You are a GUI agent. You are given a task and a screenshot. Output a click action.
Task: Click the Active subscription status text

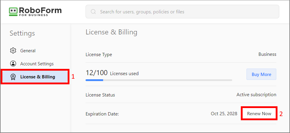[256, 95]
